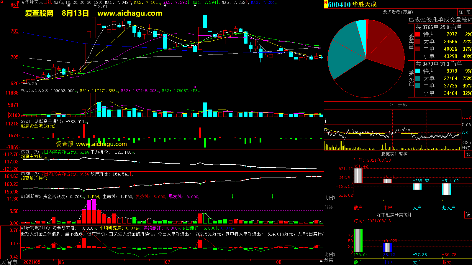Click the red 特大 buy order color swatch
Screen dimensions: 472x265
(418, 34)
